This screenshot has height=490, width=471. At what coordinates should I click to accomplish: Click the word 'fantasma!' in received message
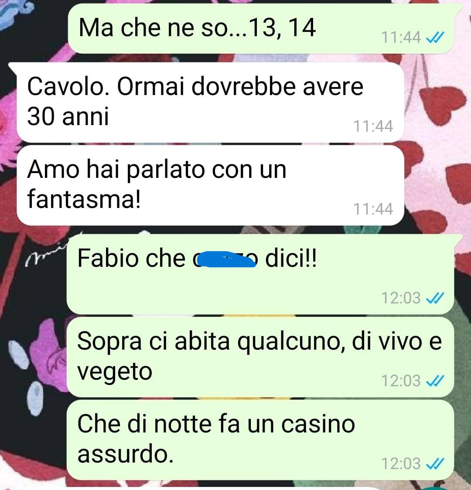pyautogui.click(x=84, y=199)
